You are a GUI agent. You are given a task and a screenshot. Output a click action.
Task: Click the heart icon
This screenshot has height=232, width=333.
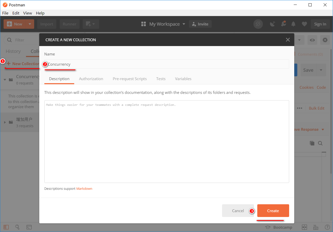click(304, 24)
